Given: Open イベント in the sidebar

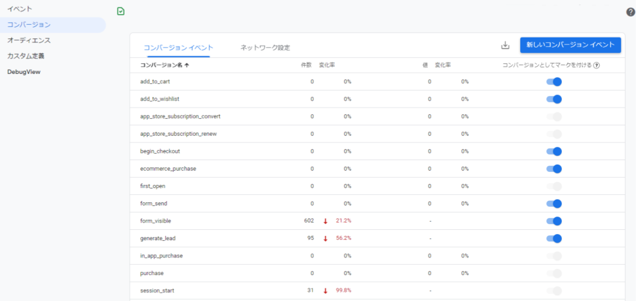Looking at the screenshot, I should tap(20, 9).
